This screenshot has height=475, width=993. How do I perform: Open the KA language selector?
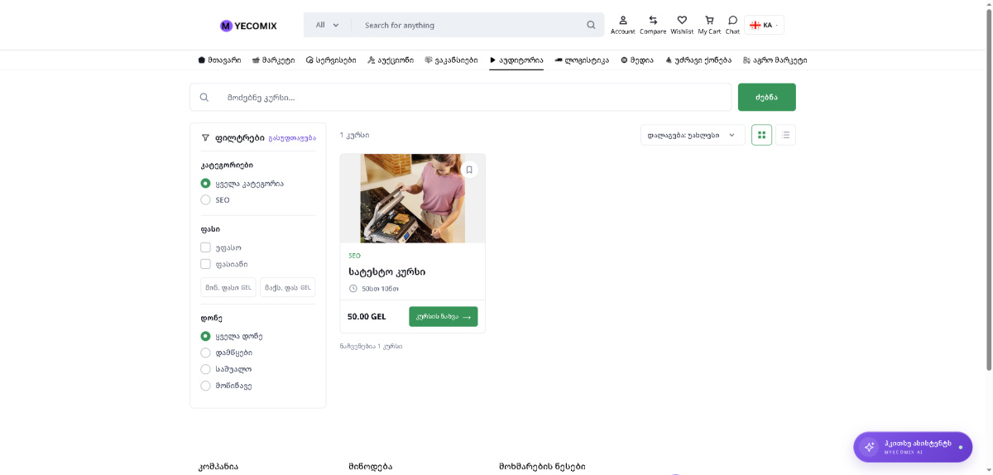pyautogui.click(x=764, y=25)
